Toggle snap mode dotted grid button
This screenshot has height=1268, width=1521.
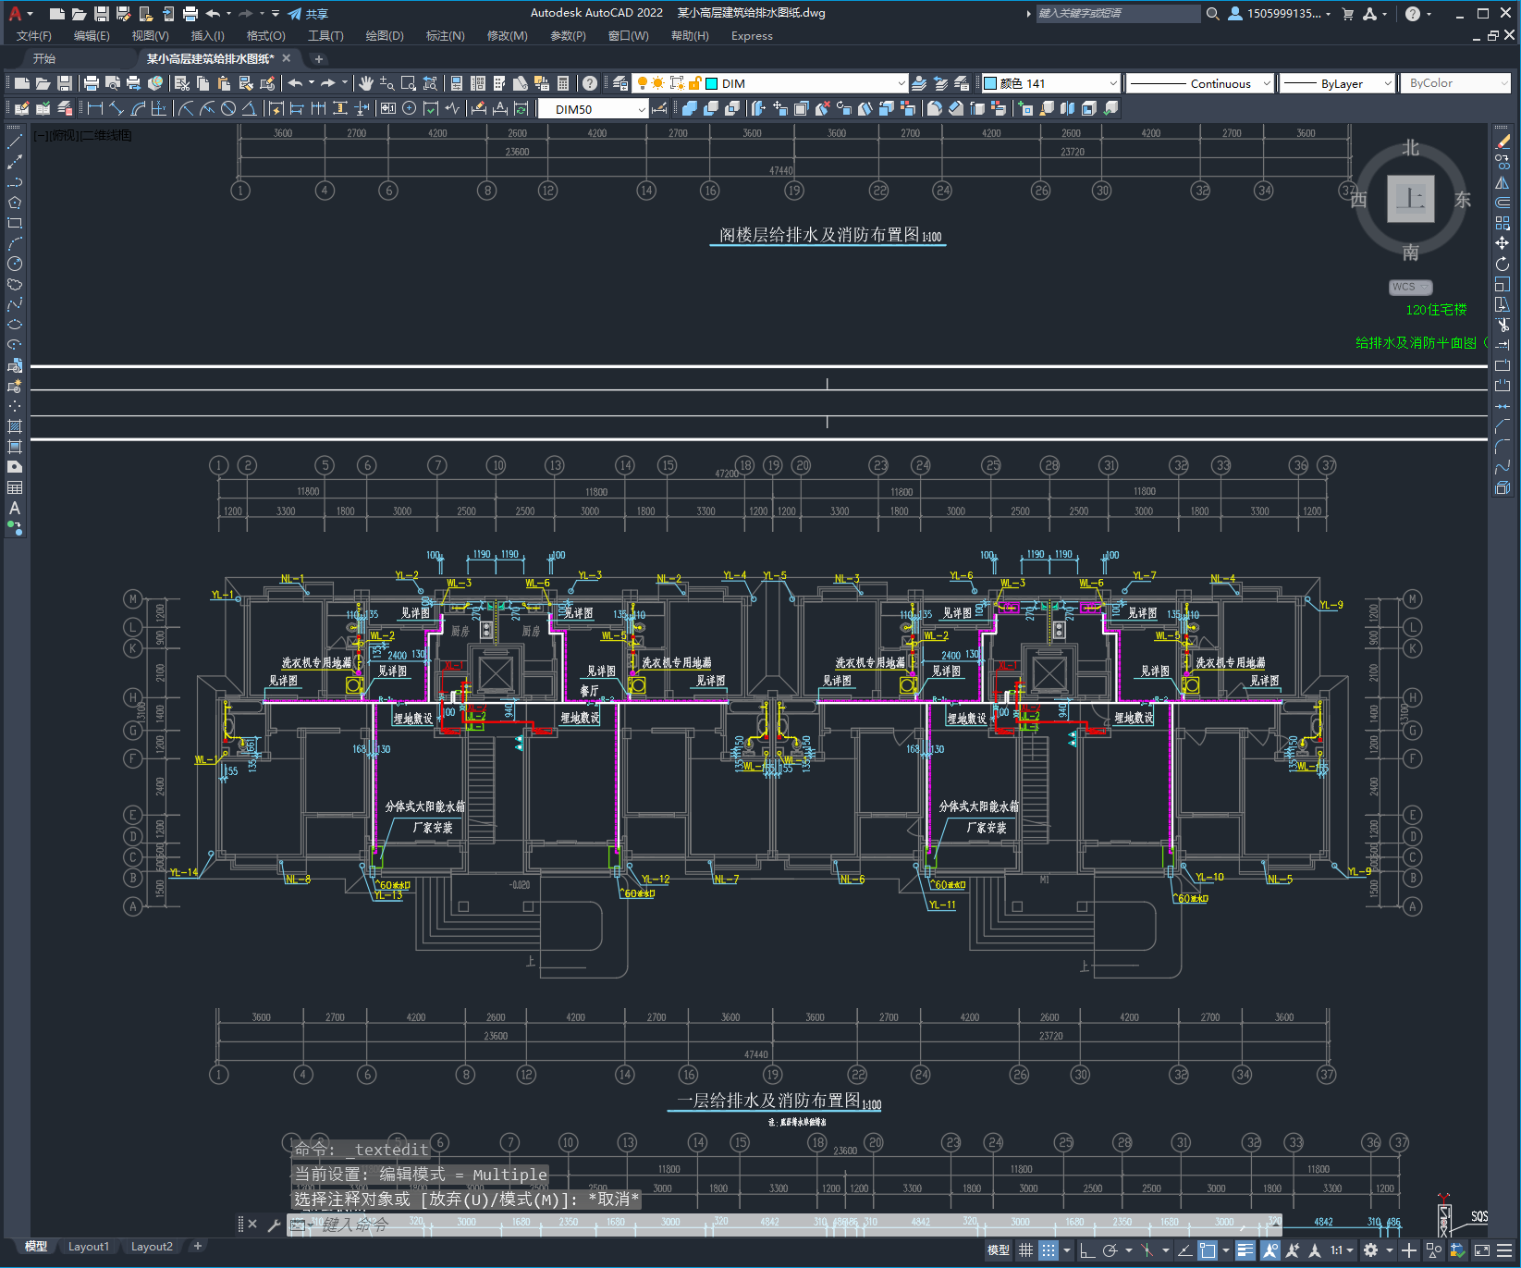[1048, 1250]
